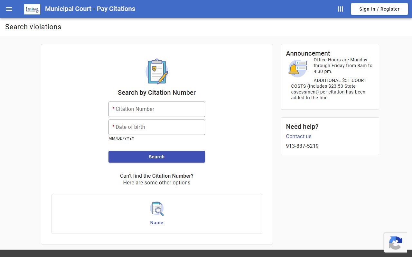This screenshot has width=412, height=257.
Task: Click the Need help? heading
Action: point(302,127)
